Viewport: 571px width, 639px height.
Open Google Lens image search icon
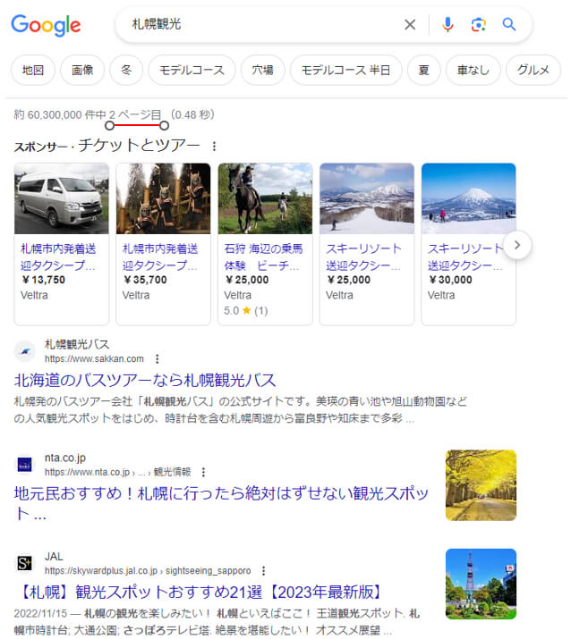point(478,25)
